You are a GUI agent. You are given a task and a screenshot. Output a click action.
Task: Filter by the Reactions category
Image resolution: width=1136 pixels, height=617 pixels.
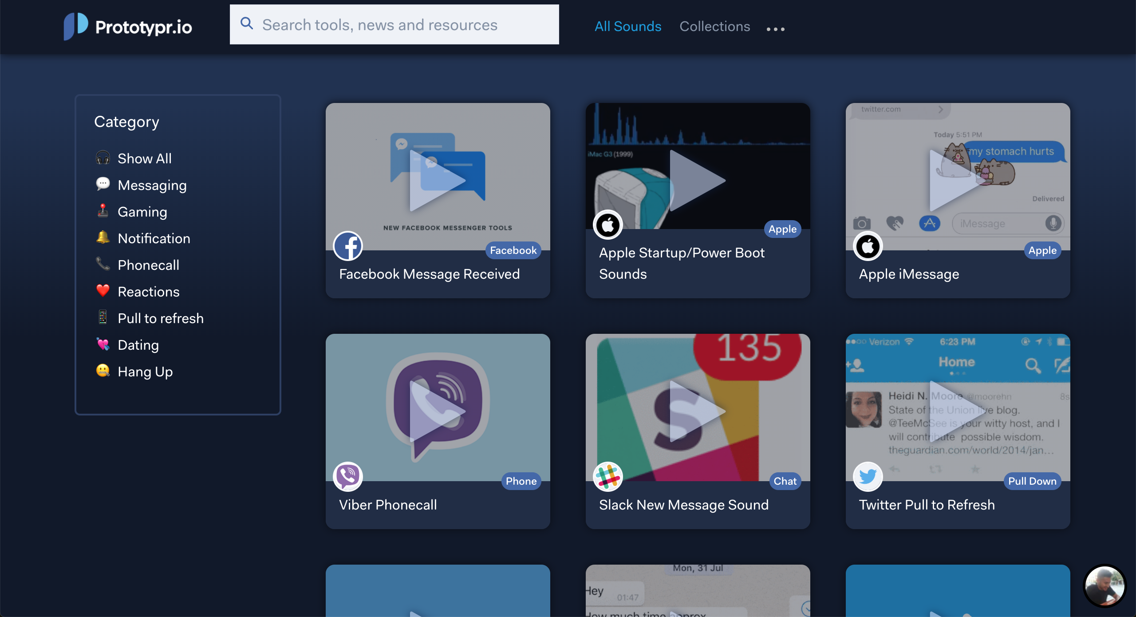(149, 292)
